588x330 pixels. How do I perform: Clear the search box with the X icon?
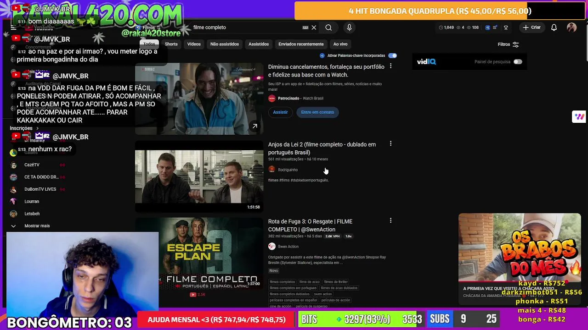coord(314,27)
